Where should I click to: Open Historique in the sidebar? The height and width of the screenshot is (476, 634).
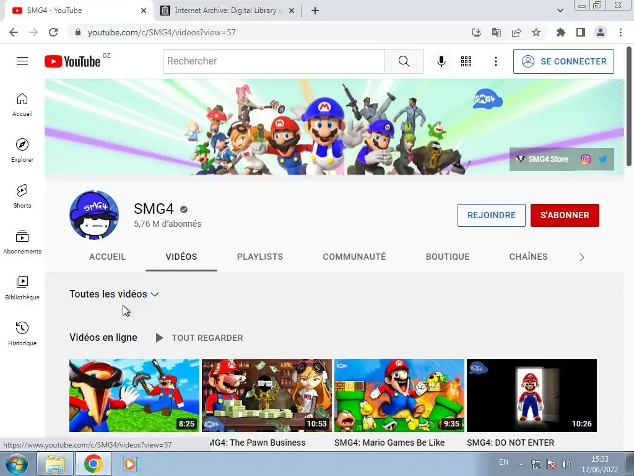[22, 333]
